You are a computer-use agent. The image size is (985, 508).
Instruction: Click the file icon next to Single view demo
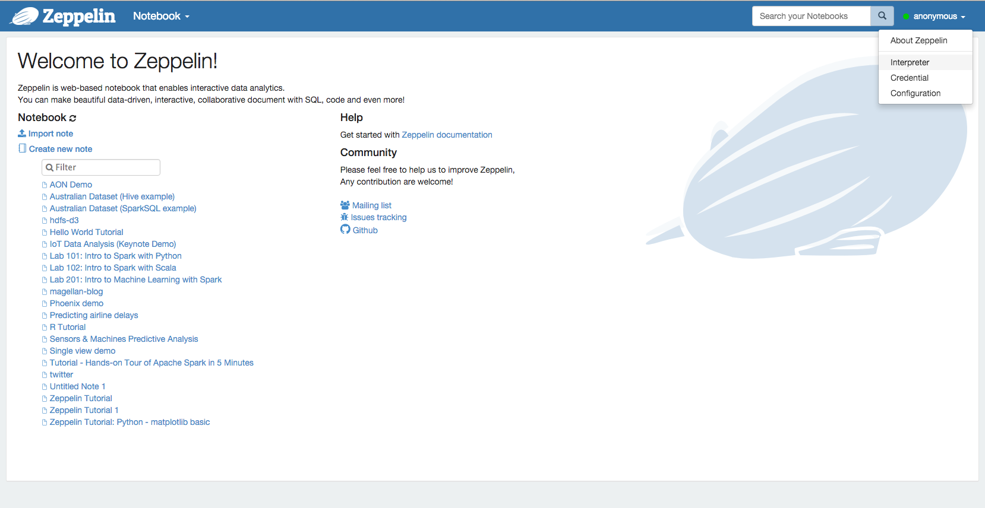point(45,351)
